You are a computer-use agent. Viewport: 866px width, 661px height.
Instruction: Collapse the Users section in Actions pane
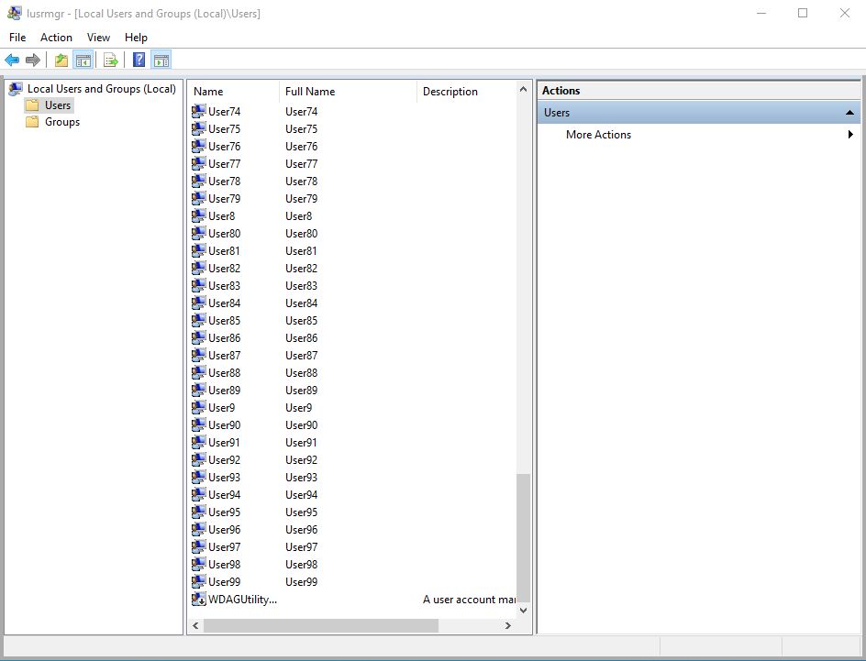pos(849,113)
